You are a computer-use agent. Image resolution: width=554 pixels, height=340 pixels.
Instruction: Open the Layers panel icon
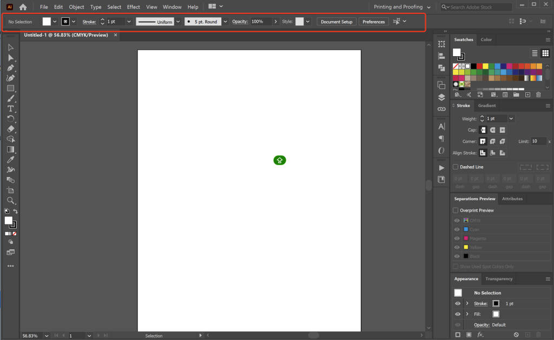tap(441, 97)
